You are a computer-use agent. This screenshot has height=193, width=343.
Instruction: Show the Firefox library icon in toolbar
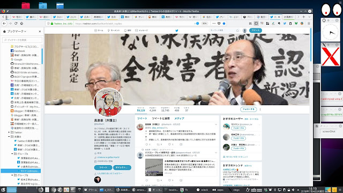[250, 24]
